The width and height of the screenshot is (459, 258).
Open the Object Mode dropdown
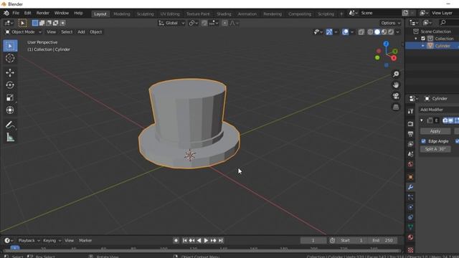point(23,32)
